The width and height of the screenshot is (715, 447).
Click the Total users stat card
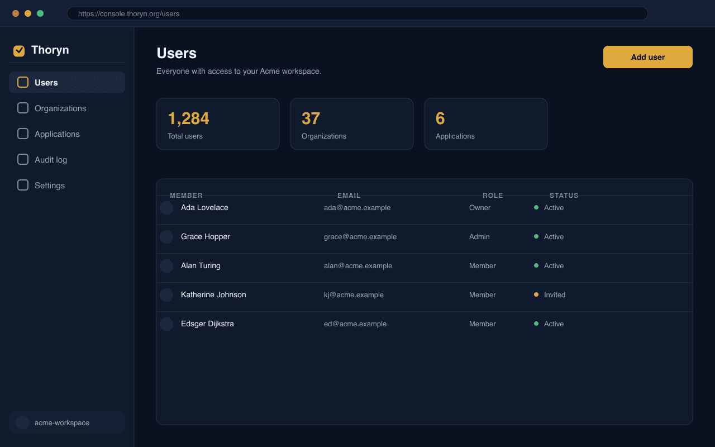coord(218,124)
